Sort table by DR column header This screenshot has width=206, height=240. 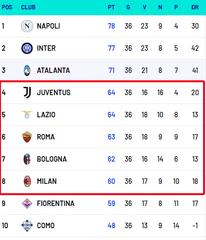pyautogui.click(x=195, y=7)
